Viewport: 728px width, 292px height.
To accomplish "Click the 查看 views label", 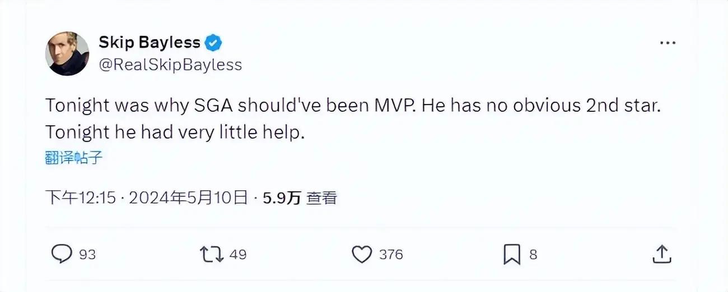I will click(x=321, y=197).
